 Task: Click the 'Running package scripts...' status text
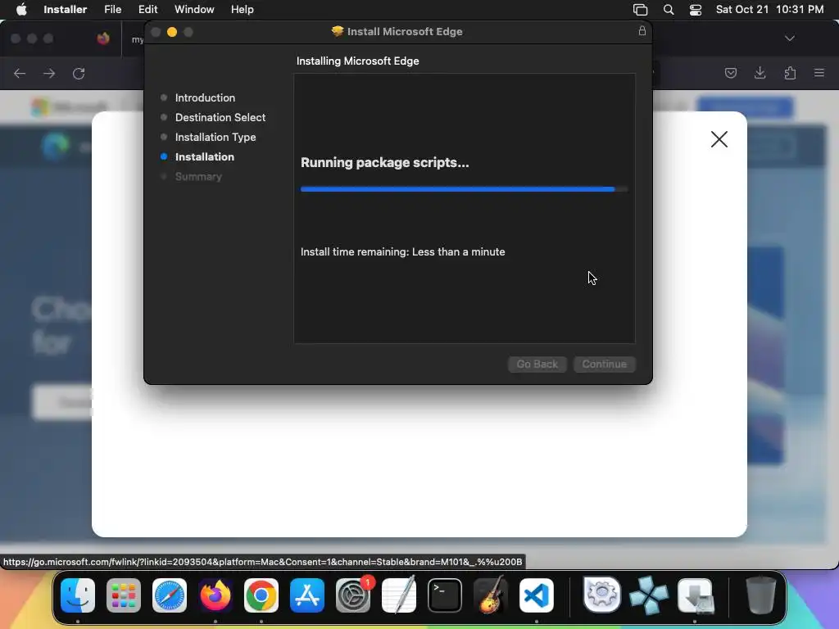pos(385,163)
